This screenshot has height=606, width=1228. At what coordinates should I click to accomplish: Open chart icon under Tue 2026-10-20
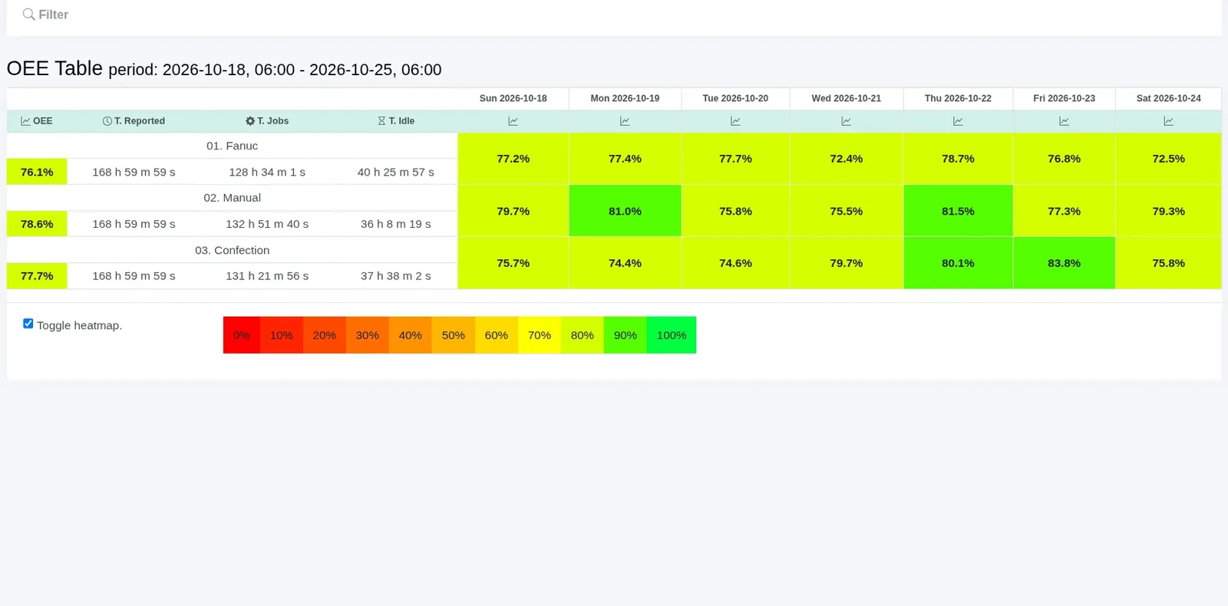735,121
